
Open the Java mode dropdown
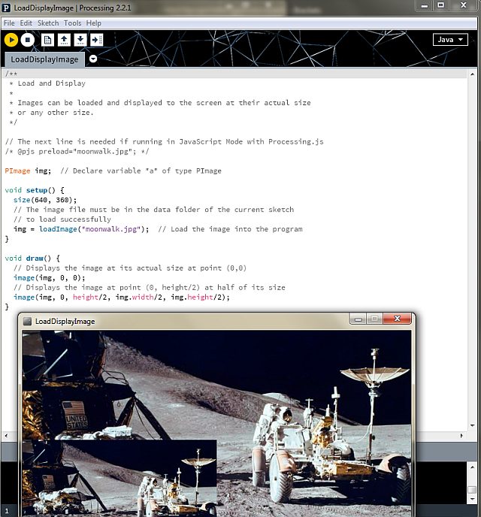tap(450, 40)
